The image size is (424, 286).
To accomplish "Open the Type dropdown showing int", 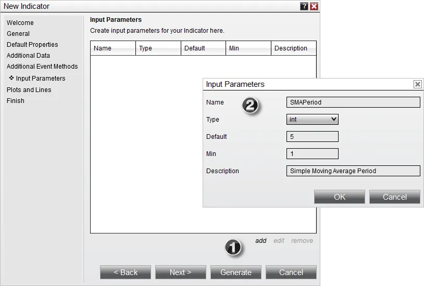I will (313, 120).
